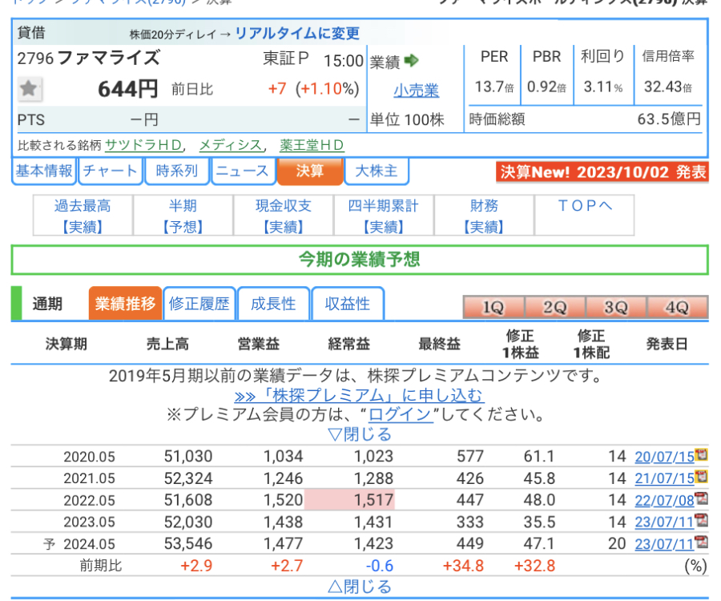Select the 3Q quarter button
This screenshot has height=601, width=721.
pyautogui.click(x=616, y=307)
